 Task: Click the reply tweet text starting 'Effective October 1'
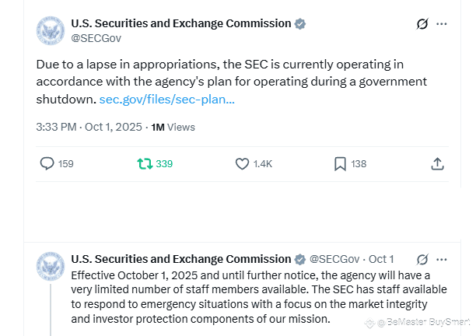(x=233, y=296)
